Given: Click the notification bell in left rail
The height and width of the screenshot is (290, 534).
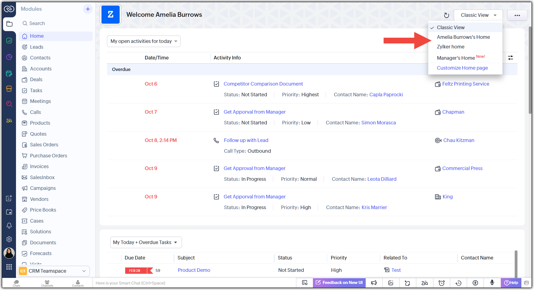Looking at the screenshot, I should 9,226.
